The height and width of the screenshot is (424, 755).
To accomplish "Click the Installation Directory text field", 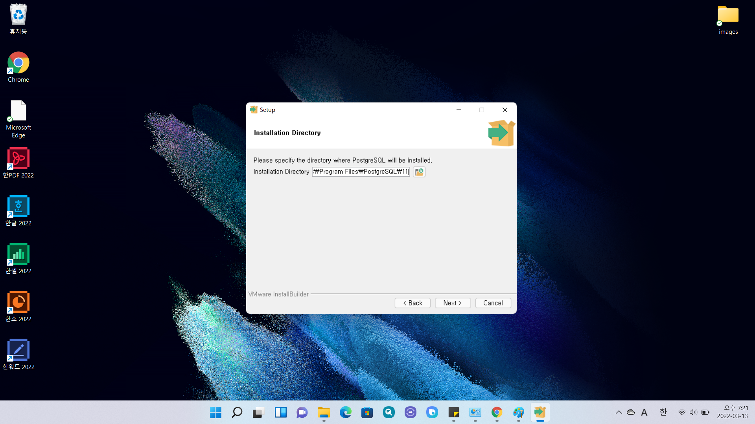I will tap(361, 172).
